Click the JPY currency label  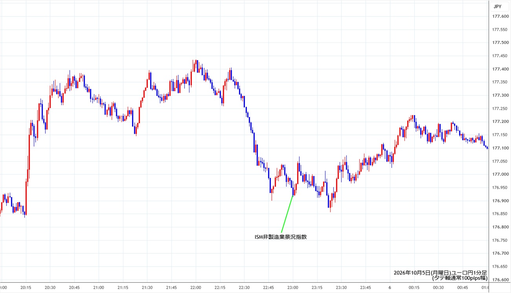497,6
